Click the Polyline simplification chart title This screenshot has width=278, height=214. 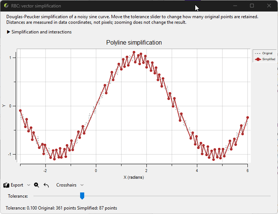134,43
